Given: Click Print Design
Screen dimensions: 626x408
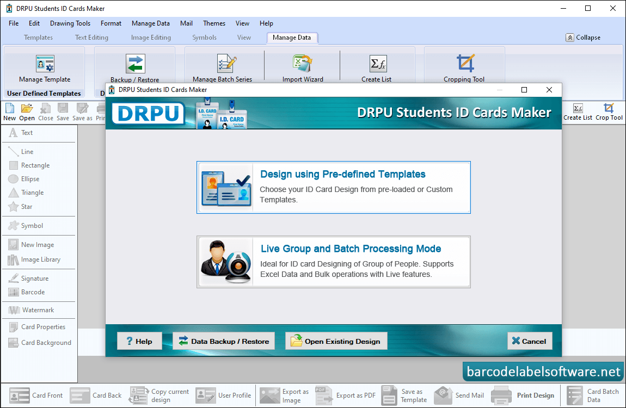Looking at the screenshot, I should [522, 395].
